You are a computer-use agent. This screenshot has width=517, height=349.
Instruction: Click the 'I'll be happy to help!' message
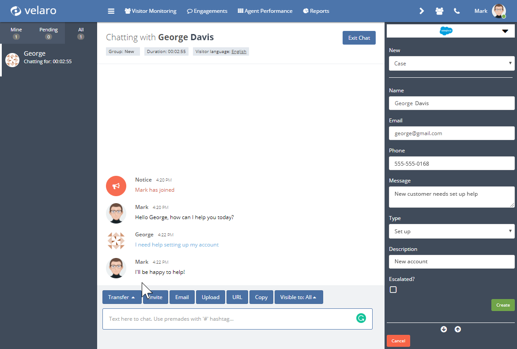[x=160, y=272]
